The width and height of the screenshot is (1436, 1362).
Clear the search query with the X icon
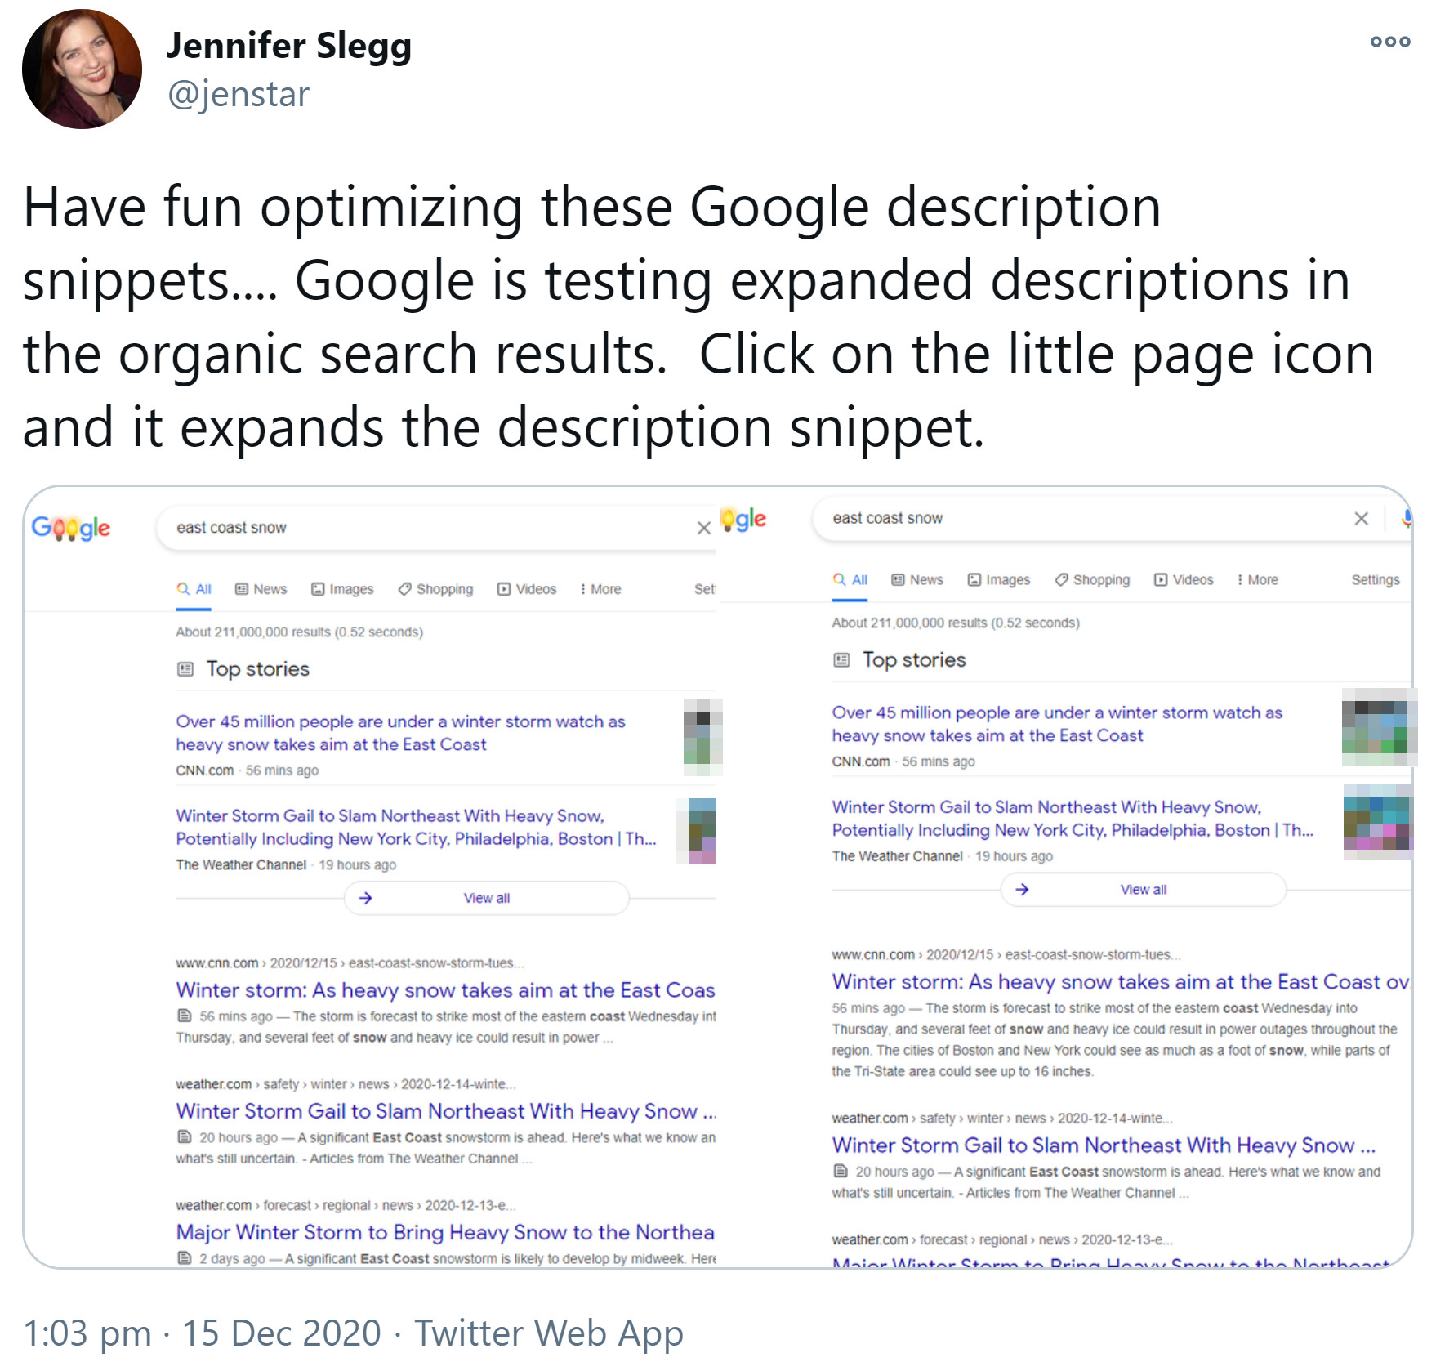coord(704,529)
